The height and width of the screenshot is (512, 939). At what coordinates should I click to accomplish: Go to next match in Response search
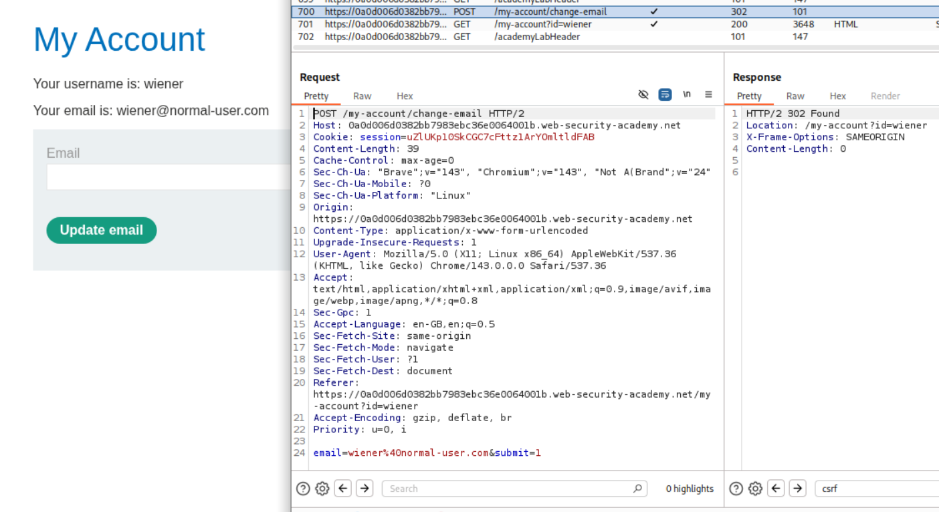click(x=797, y=489)
